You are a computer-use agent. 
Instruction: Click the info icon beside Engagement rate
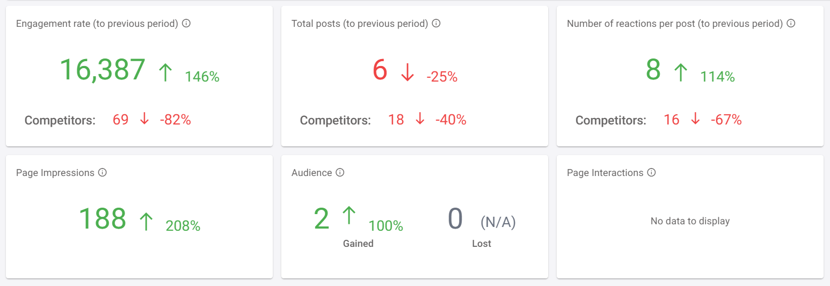point(186,24)
